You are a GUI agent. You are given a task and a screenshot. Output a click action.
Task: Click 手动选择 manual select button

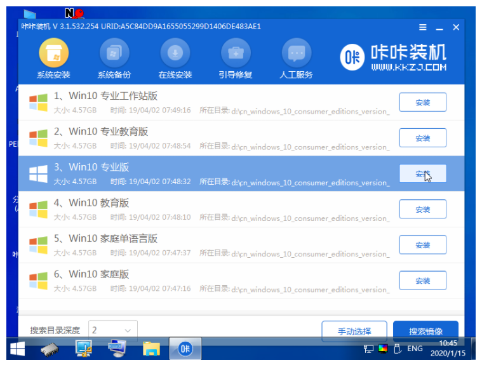tap(354, 331)
